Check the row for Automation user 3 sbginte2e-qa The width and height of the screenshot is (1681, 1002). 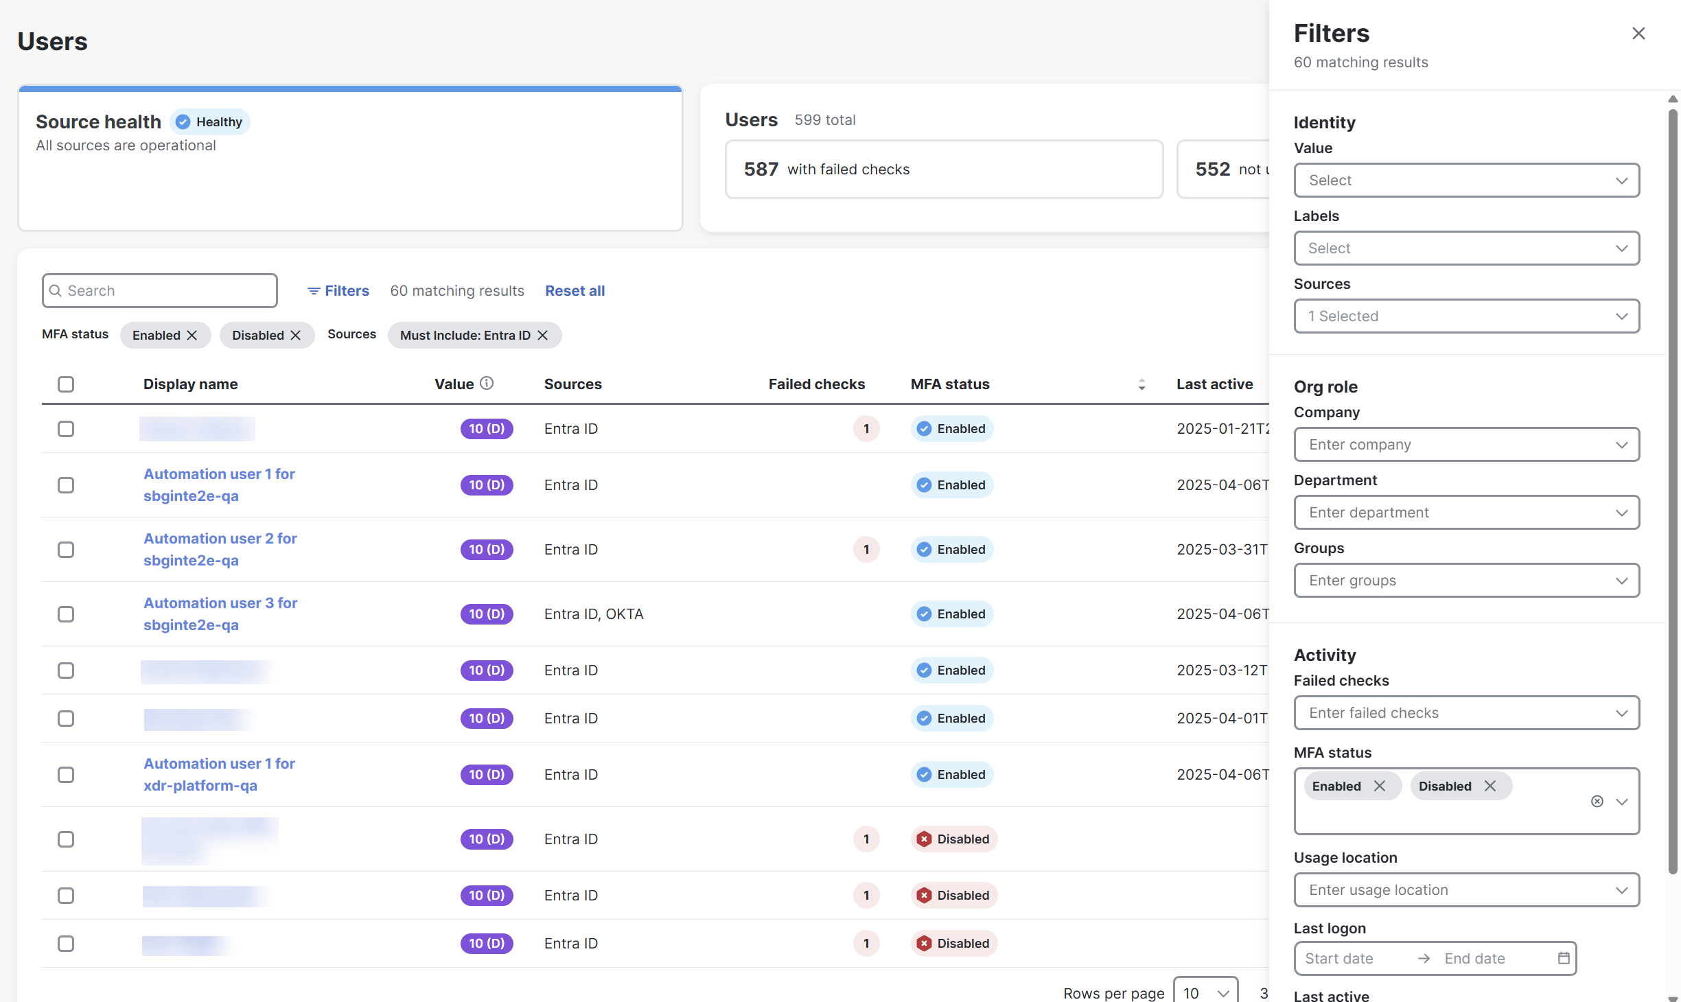(x=66, y=614)
